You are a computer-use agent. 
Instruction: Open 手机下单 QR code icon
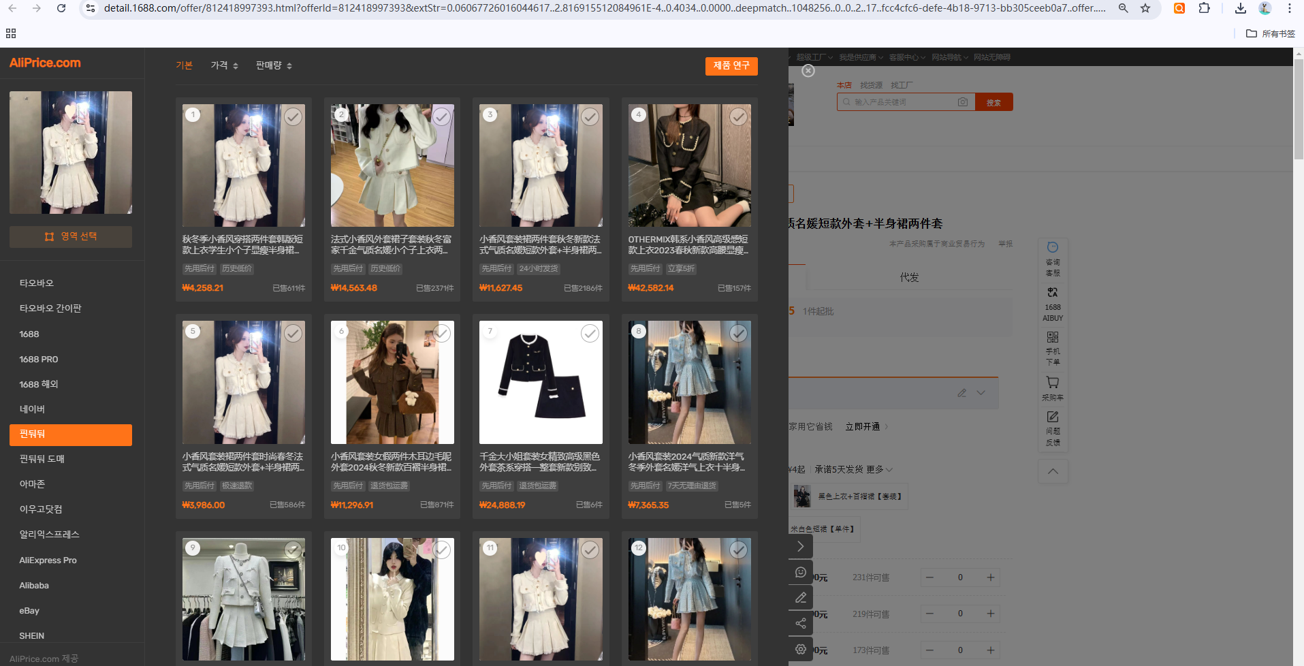pyautogui.click(x=1053, y=348)
